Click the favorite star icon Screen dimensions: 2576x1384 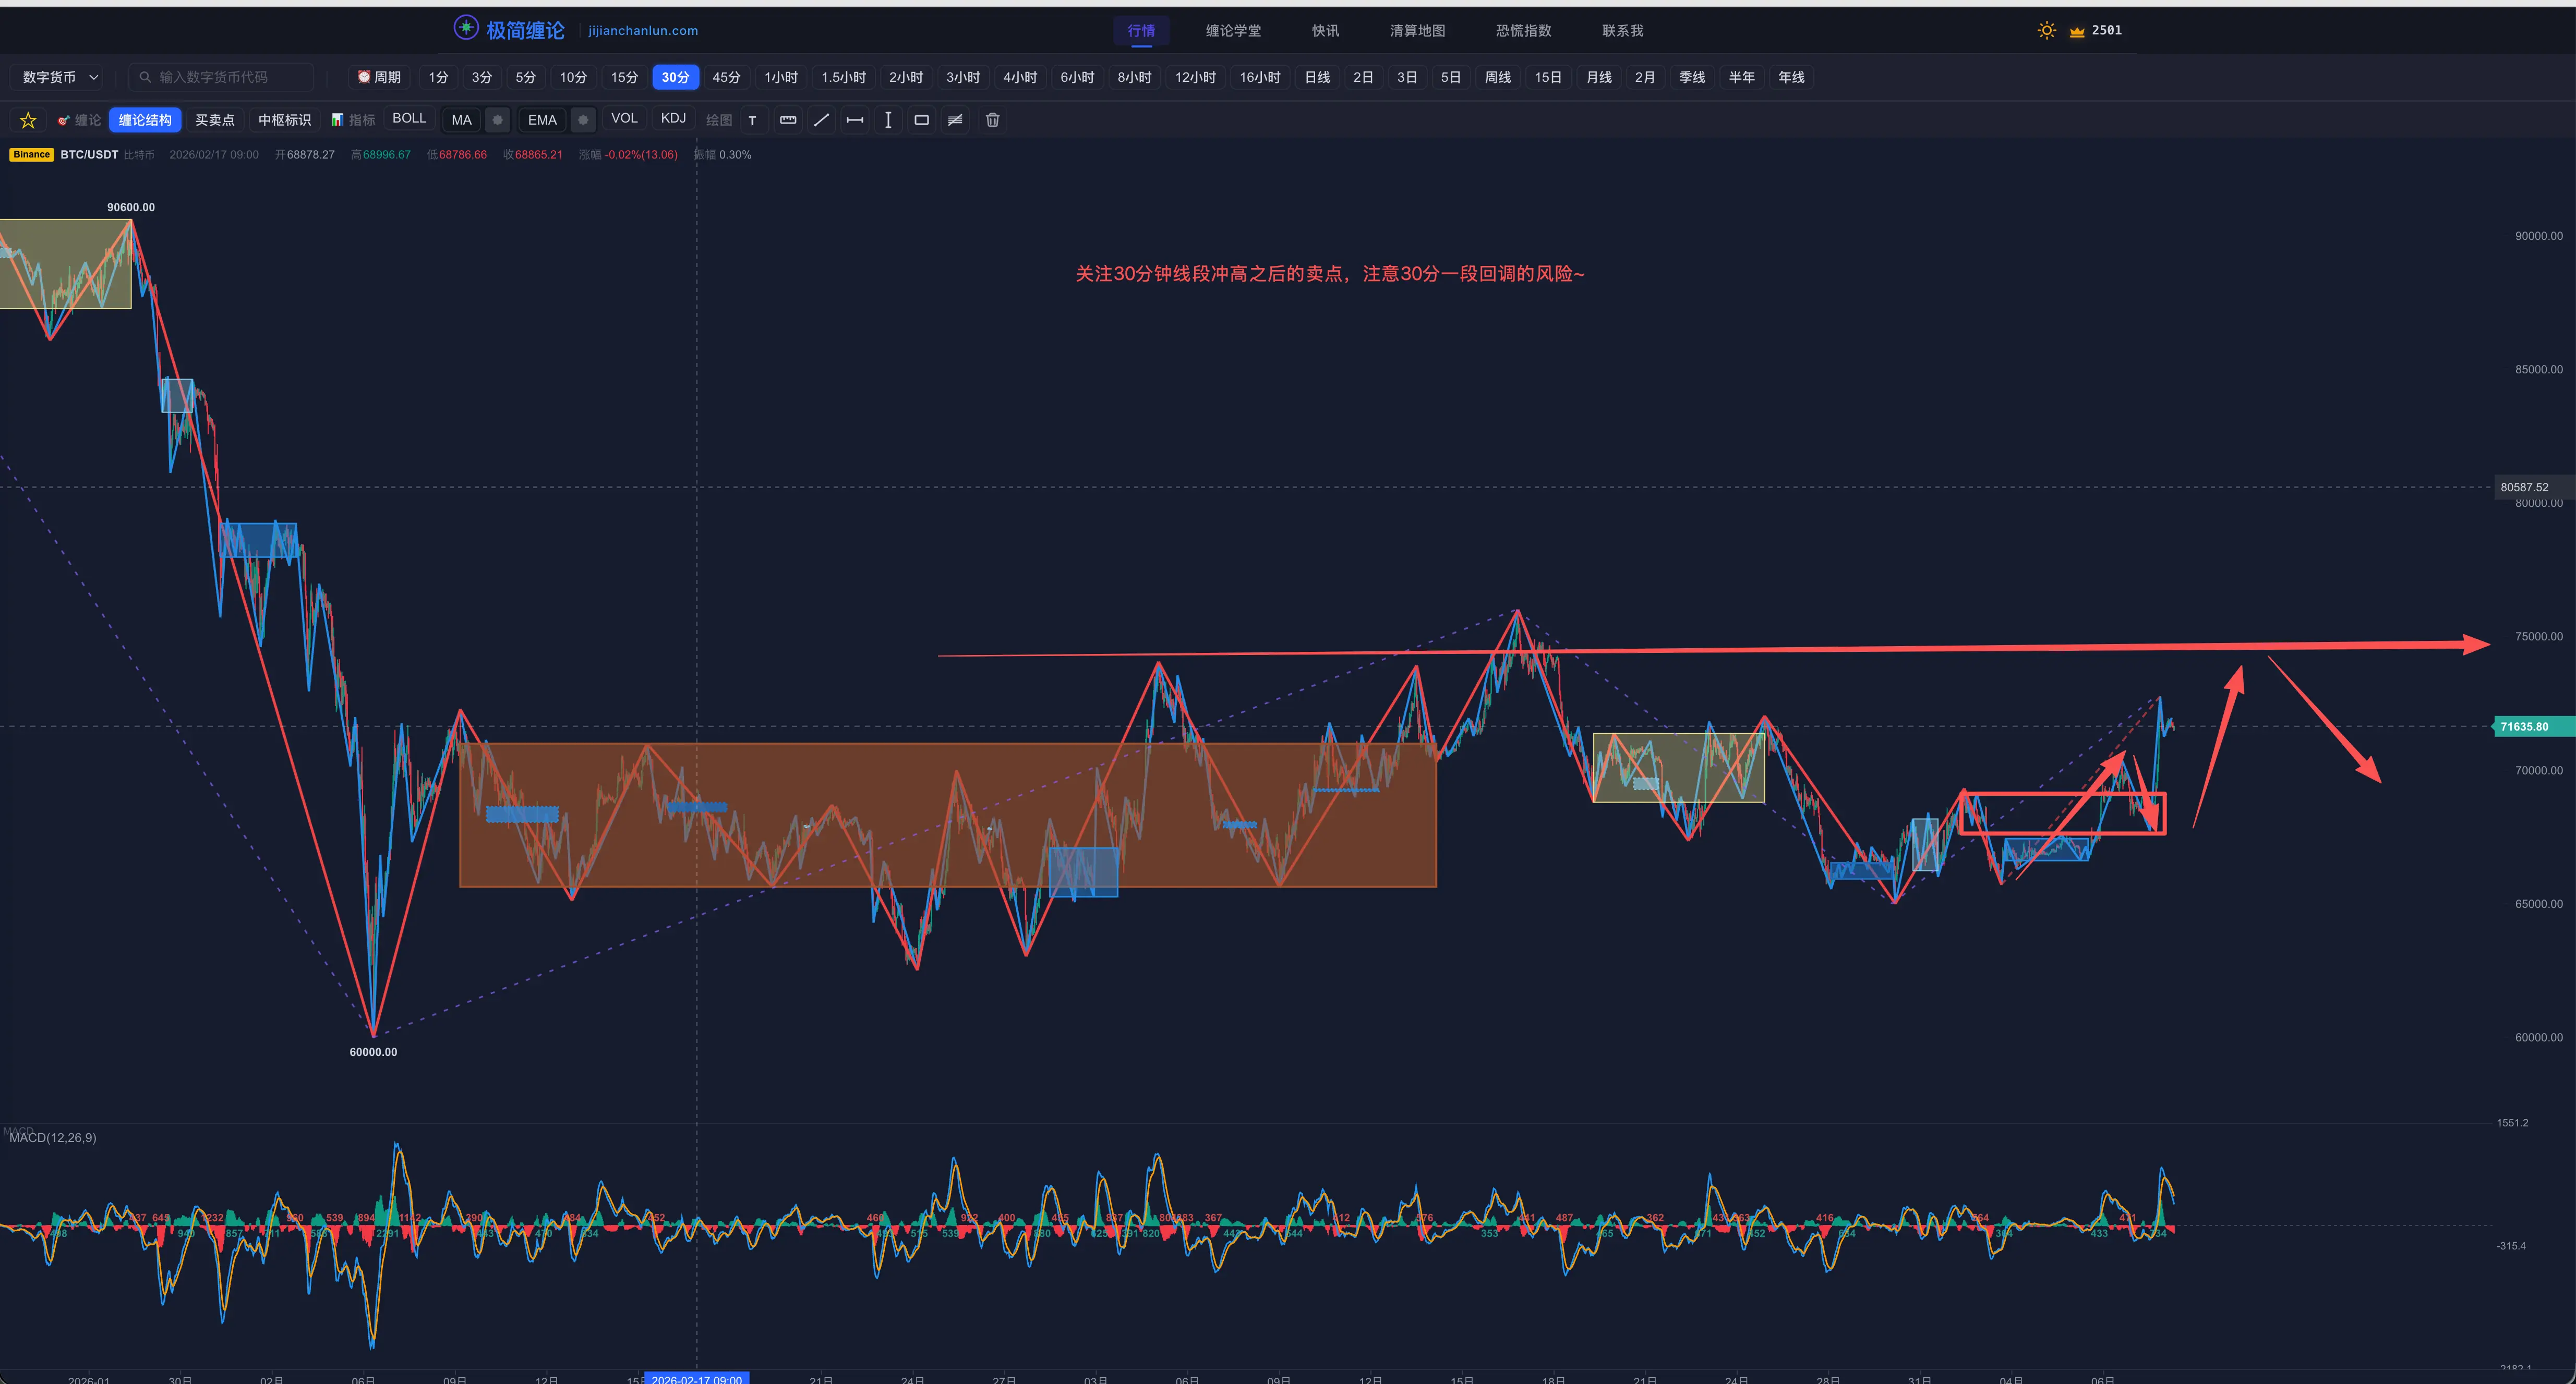(28, 120)
